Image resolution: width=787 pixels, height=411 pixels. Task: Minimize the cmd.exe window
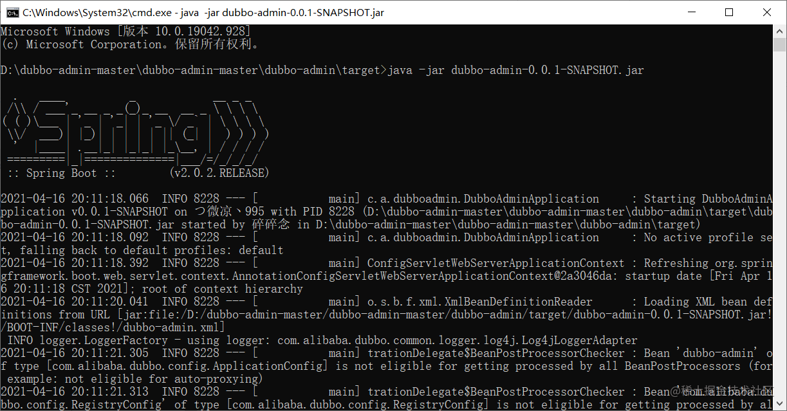690,12
